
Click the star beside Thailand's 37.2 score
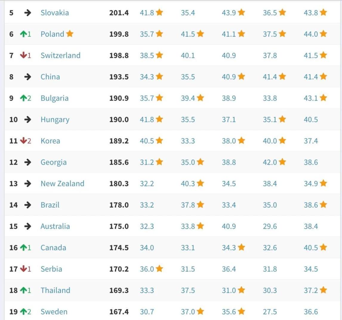pos(323,290)
